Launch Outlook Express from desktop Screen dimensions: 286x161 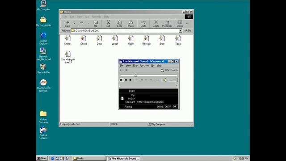[43, 133]
